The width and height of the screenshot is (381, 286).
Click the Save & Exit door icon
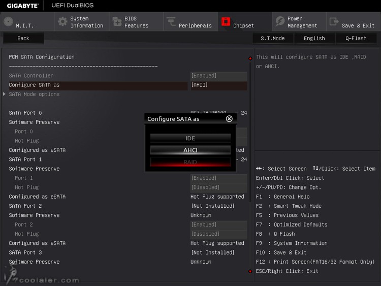coord(334,22)
